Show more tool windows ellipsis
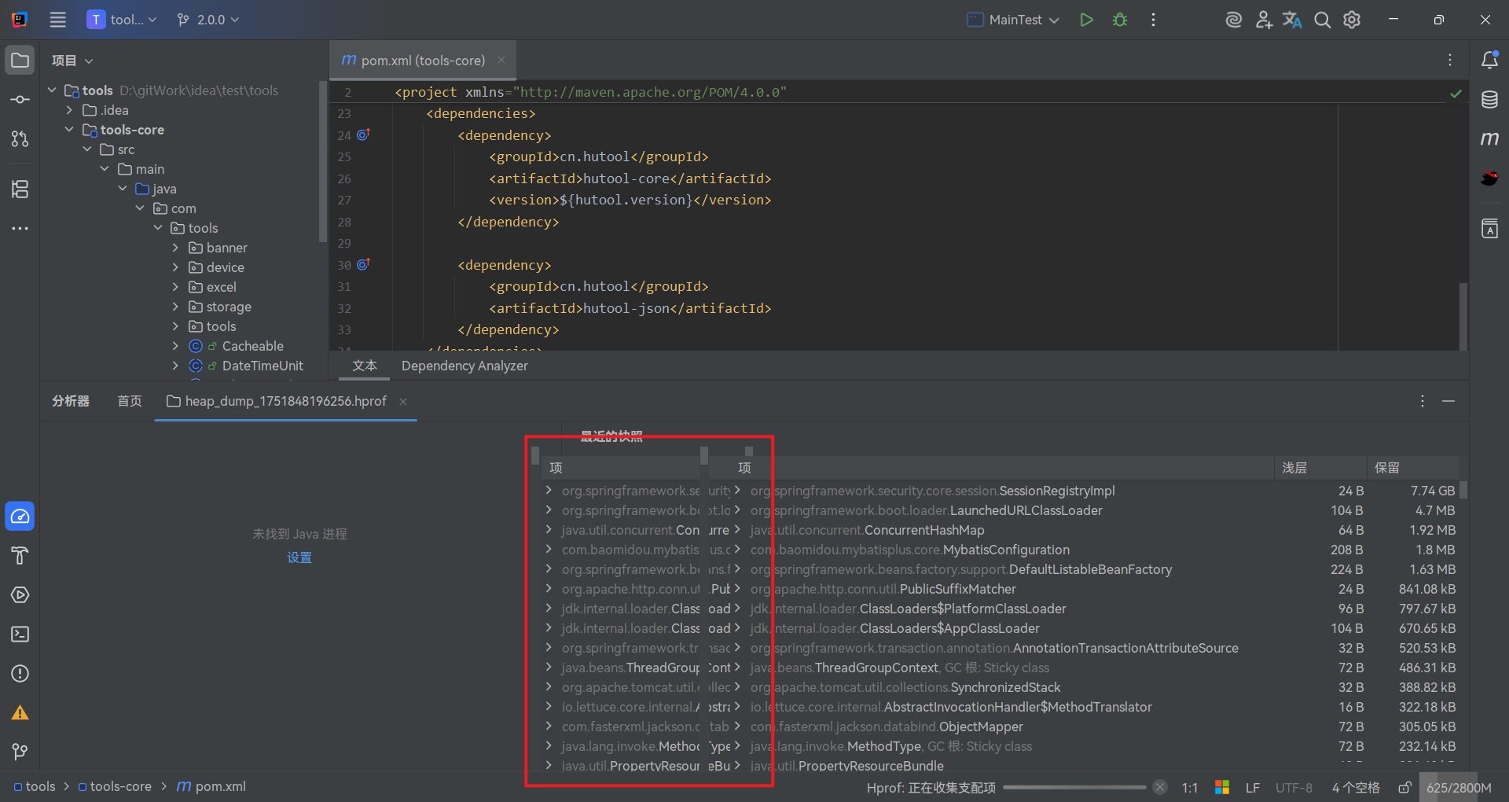Screen dimensions: 1509x802 coord(20,228)
